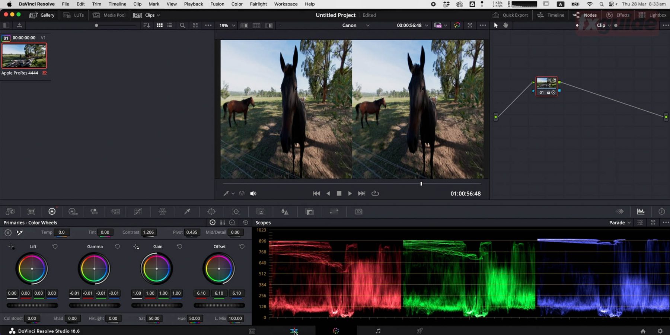
Task: Open the Power Window palette
Action: click(x=211, y=212)
